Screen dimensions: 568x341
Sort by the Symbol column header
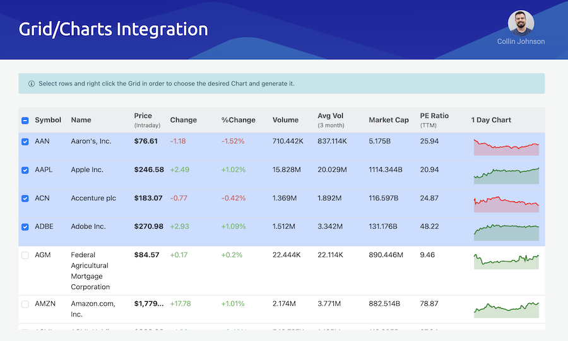48,120
